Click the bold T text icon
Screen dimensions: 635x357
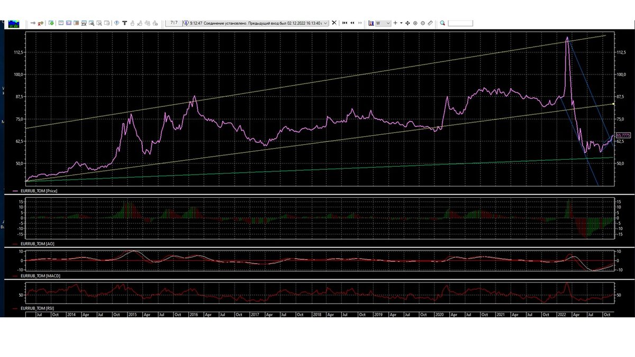coord(125,23)
